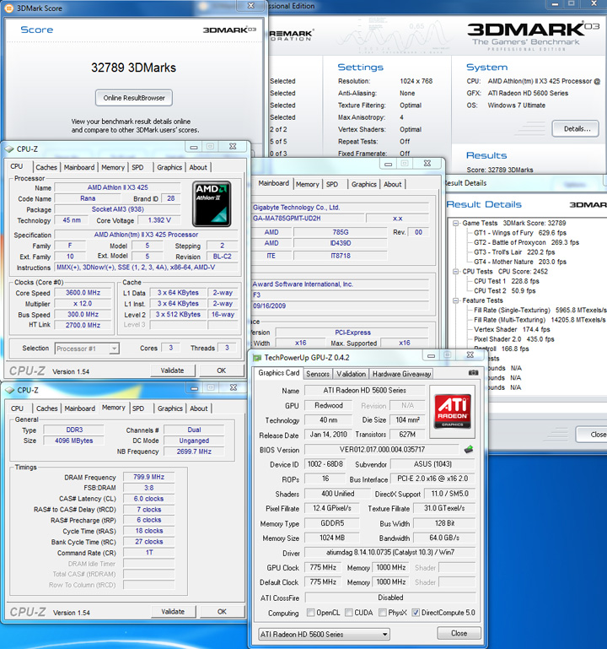607x649 pixels.
Task: Click the DRAM Frequency 799.9 MHz value
Action: pos(148,477)
